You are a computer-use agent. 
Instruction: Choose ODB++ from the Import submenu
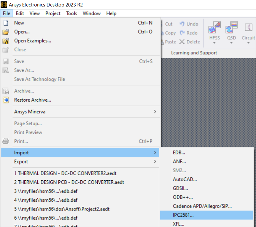coord(183,197)
